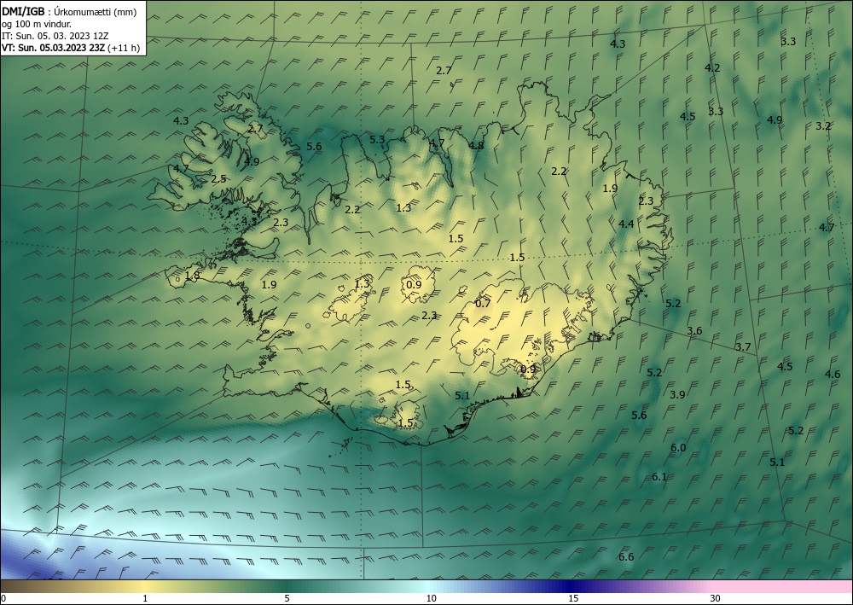The height and width of the screenshot is (605, 853).
Task: Click the 3.2 value at the right edge
Action: tap(823, 125)
